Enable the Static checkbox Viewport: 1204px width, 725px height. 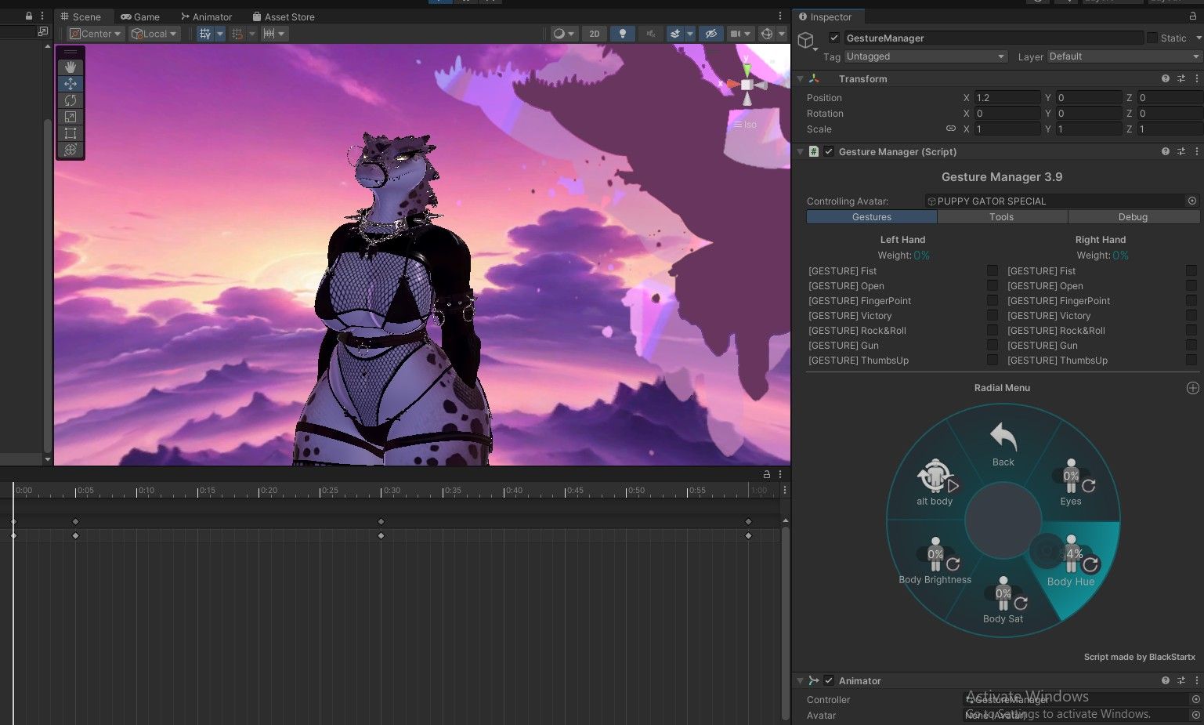pos(1152,38)
